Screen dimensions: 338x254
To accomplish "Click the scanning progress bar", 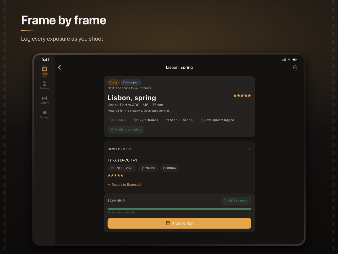I will 179,209.
